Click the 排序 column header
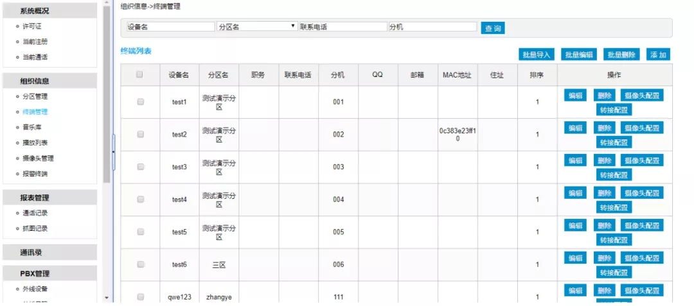The image size is (694, 306). (537, 75)
